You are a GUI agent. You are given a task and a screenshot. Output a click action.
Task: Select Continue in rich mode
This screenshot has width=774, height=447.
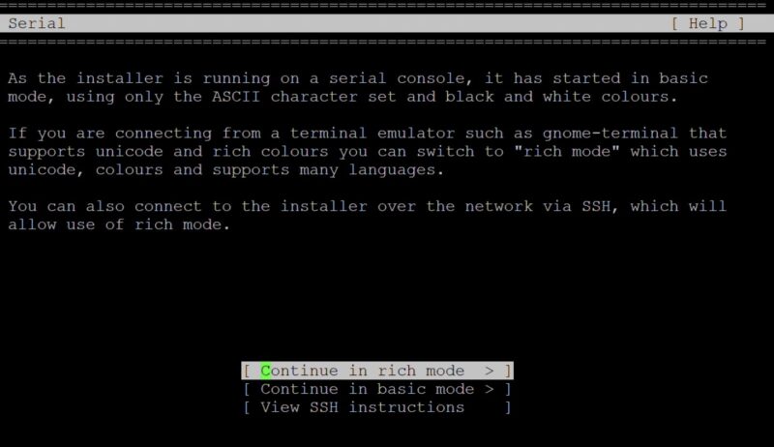coord(377,371)
